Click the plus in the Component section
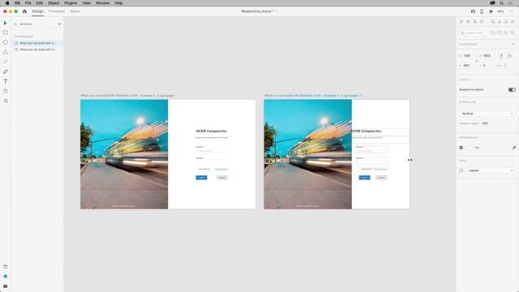Viewport: 519px width, 292px height. [x=513, y=44]
